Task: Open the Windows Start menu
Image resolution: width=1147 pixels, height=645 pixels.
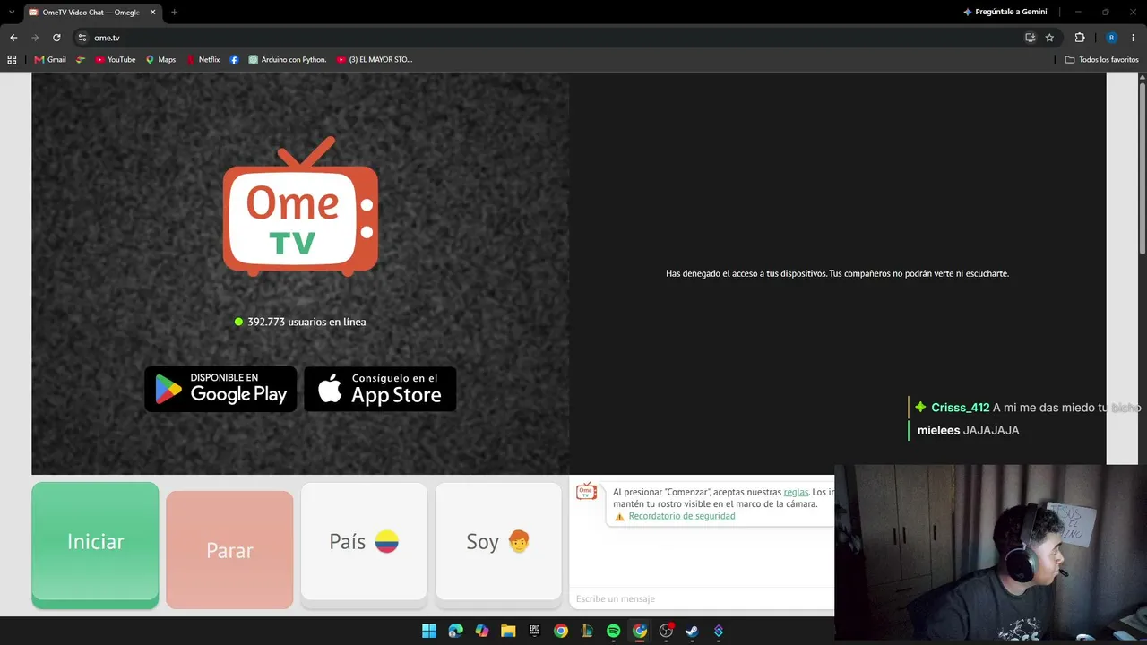Action: (429, 631)
